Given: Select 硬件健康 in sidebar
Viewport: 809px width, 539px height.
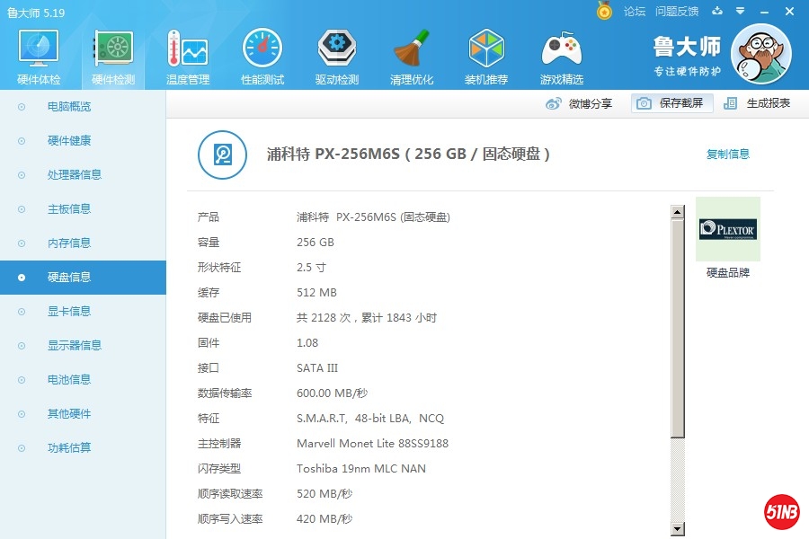Looking at the screenshot, I should click(69, 141).
